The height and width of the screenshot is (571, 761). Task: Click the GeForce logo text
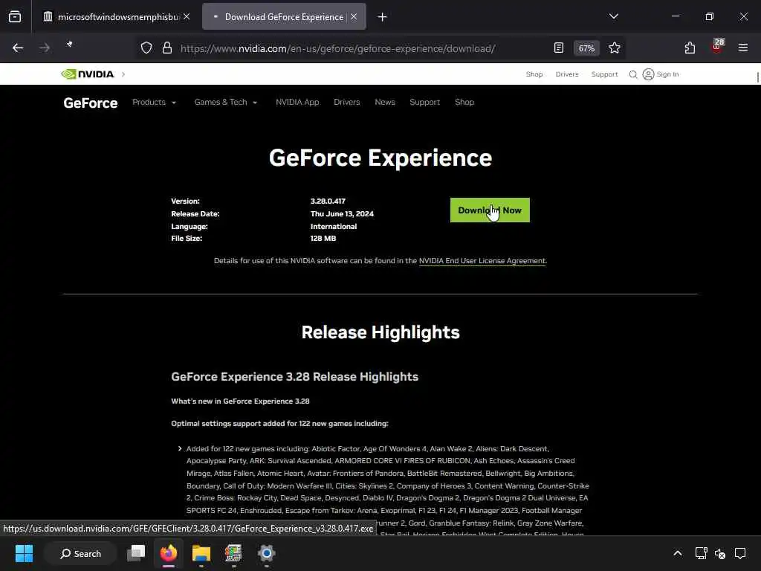pos(90,103)
